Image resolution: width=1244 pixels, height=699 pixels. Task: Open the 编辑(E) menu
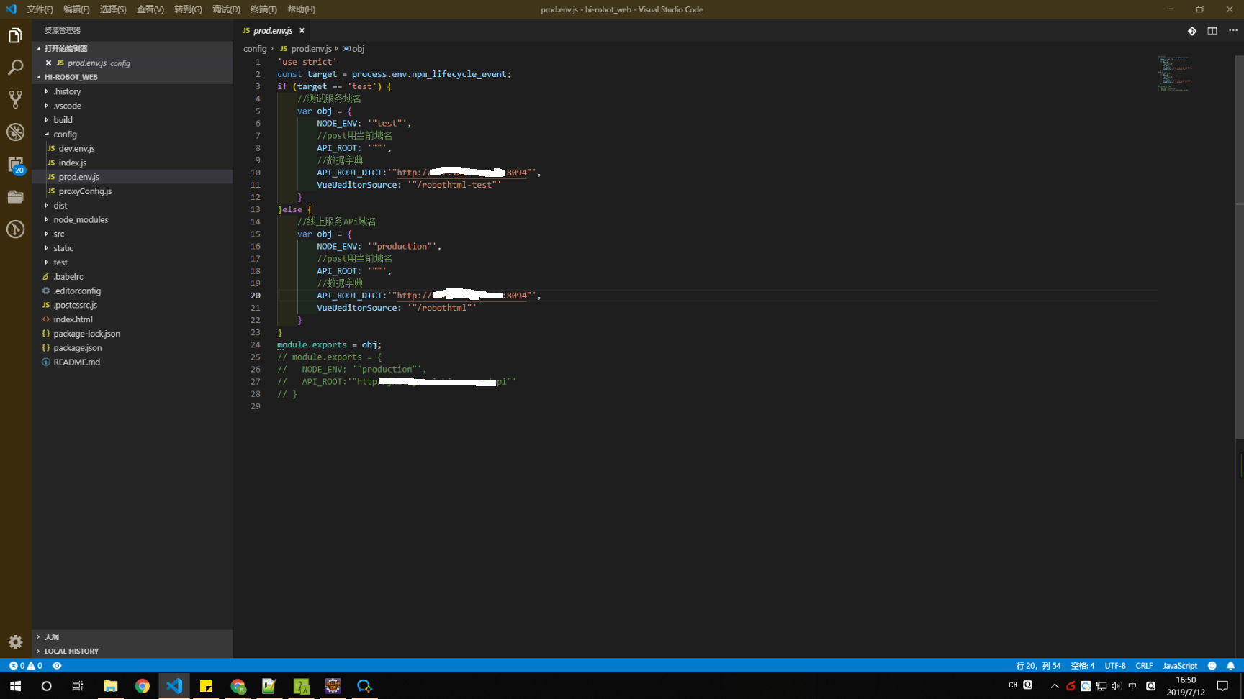(x=76, y=9)
